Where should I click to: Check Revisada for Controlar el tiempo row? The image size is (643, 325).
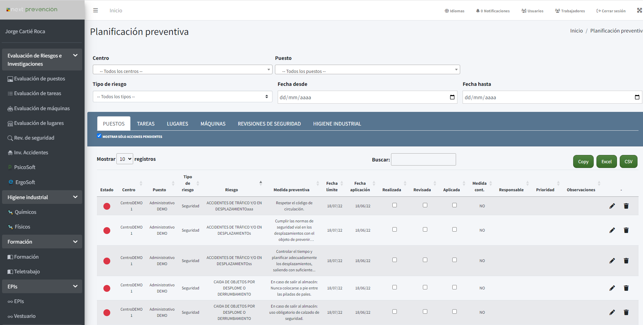click(425, 260)
